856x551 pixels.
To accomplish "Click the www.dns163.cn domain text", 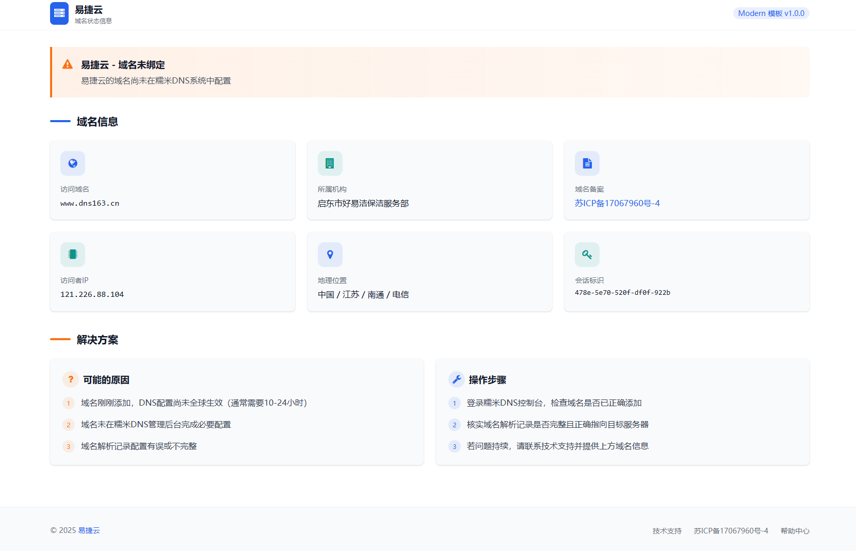I will [89, 203].
